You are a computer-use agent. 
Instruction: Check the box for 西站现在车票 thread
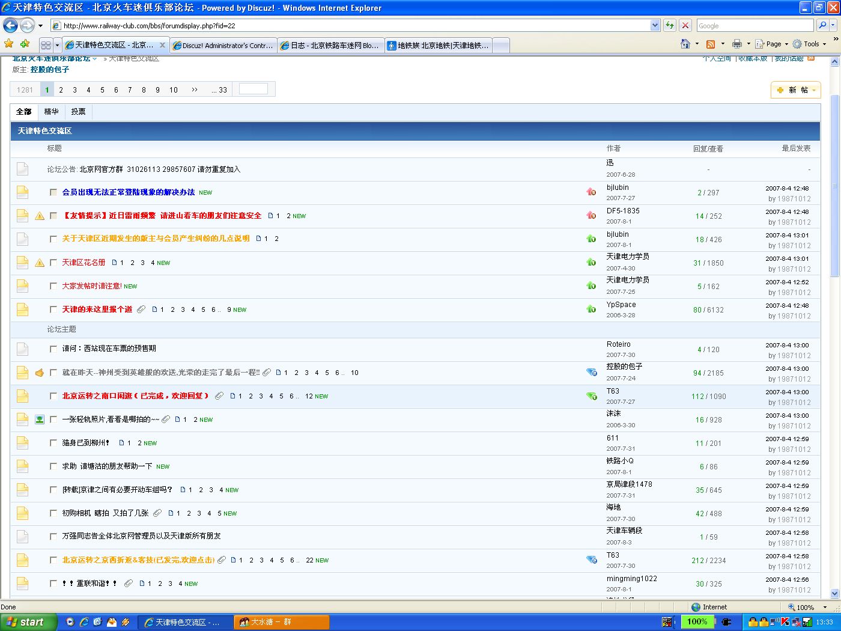[x=53, y=349]
